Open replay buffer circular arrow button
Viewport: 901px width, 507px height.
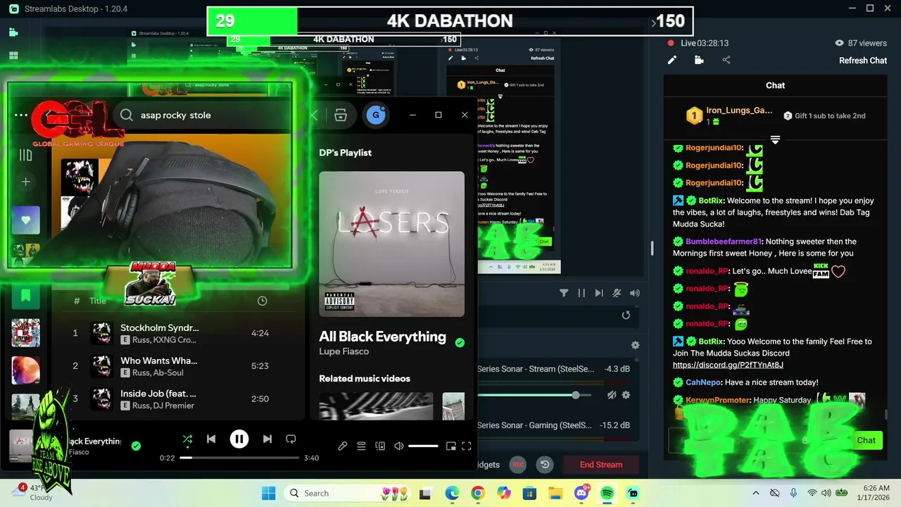(x=544, y=465)
